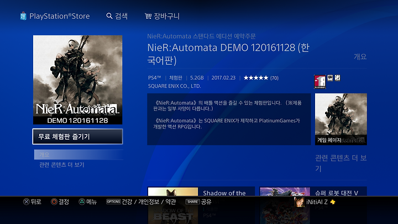Click the OPTIONS button icon
This screenshot has height=224, width=398.
113,202
